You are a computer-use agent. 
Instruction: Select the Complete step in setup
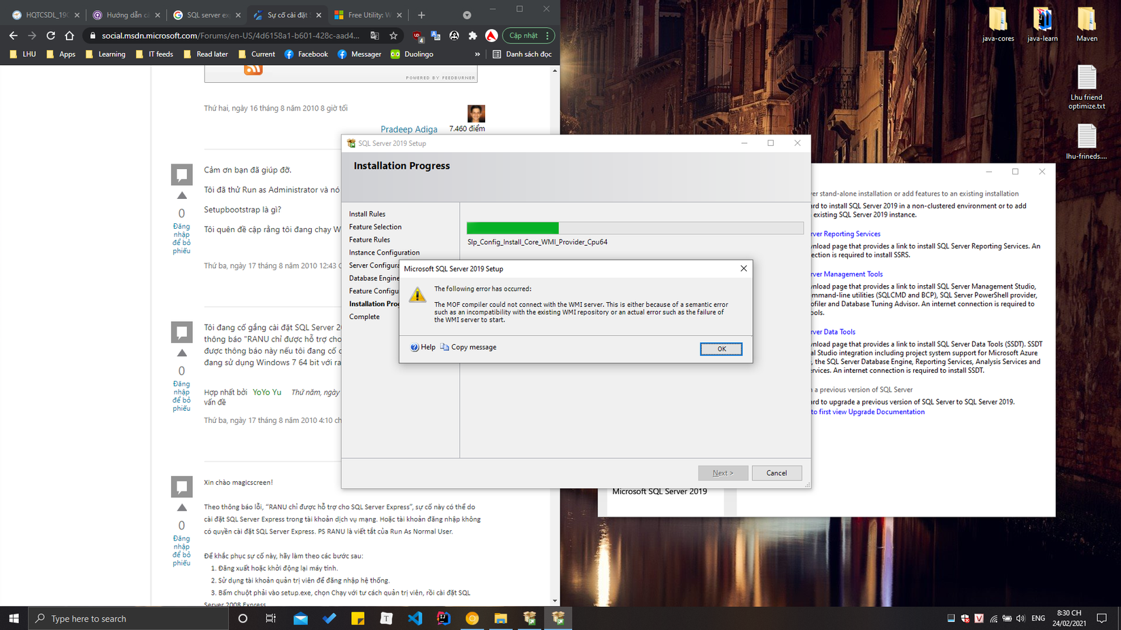pyautogui.click(x=364, y=317)
